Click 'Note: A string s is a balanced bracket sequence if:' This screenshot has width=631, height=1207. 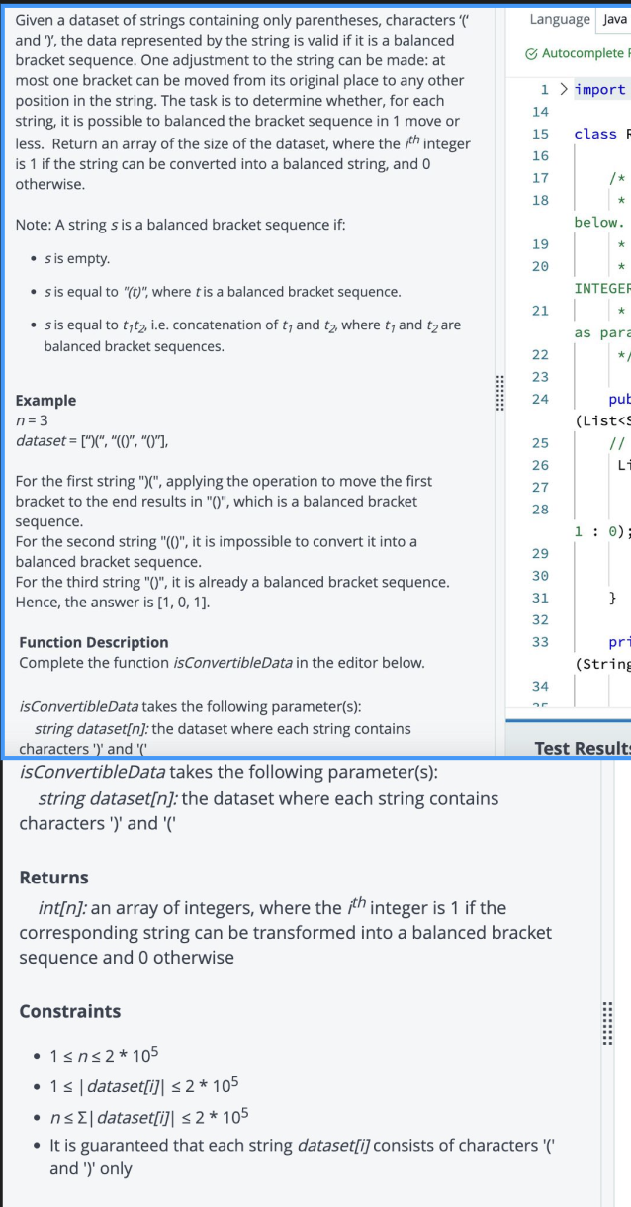[x=180, y=226]
